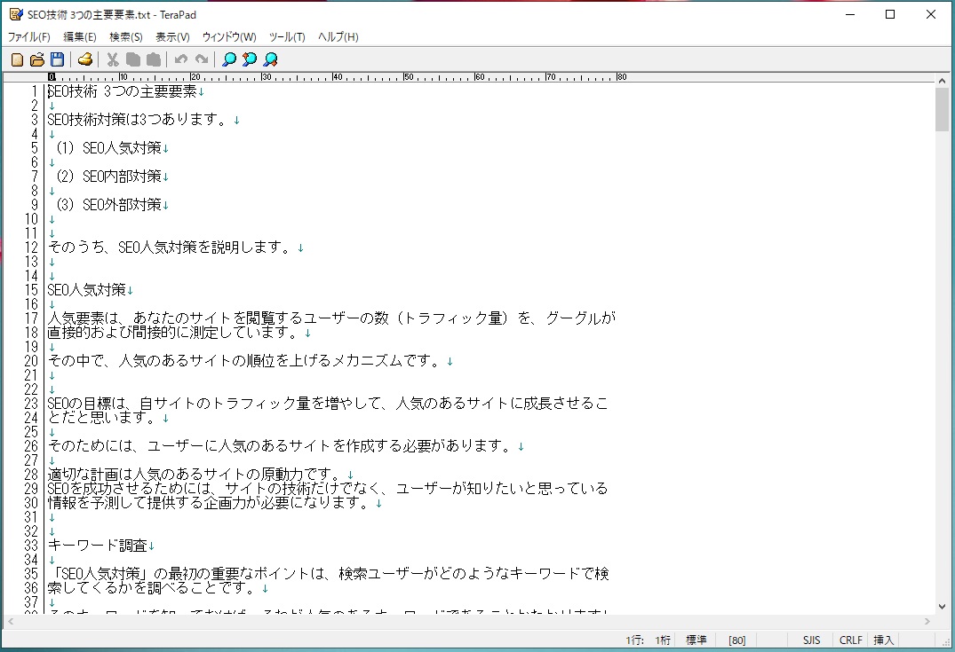The width and height of the screenshot is (955, 652).
Task: Click the New file toolbar icon
Action: click(17, 59)
